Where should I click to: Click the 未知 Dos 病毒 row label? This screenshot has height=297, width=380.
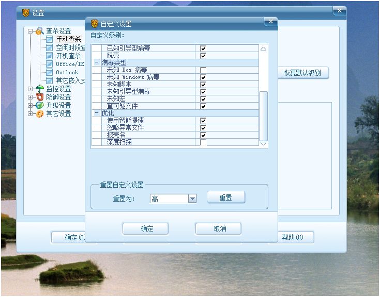pos(127,70)
